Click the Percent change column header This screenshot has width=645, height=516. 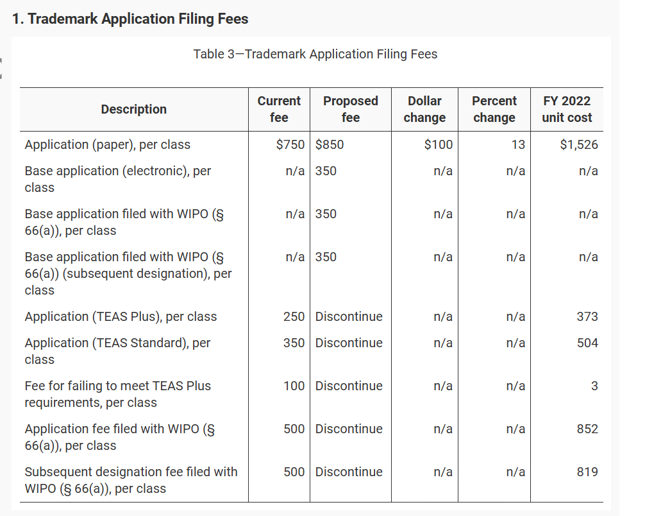point(494,109)
